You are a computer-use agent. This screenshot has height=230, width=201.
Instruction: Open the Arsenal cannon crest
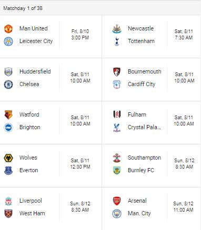coord(117,201)
